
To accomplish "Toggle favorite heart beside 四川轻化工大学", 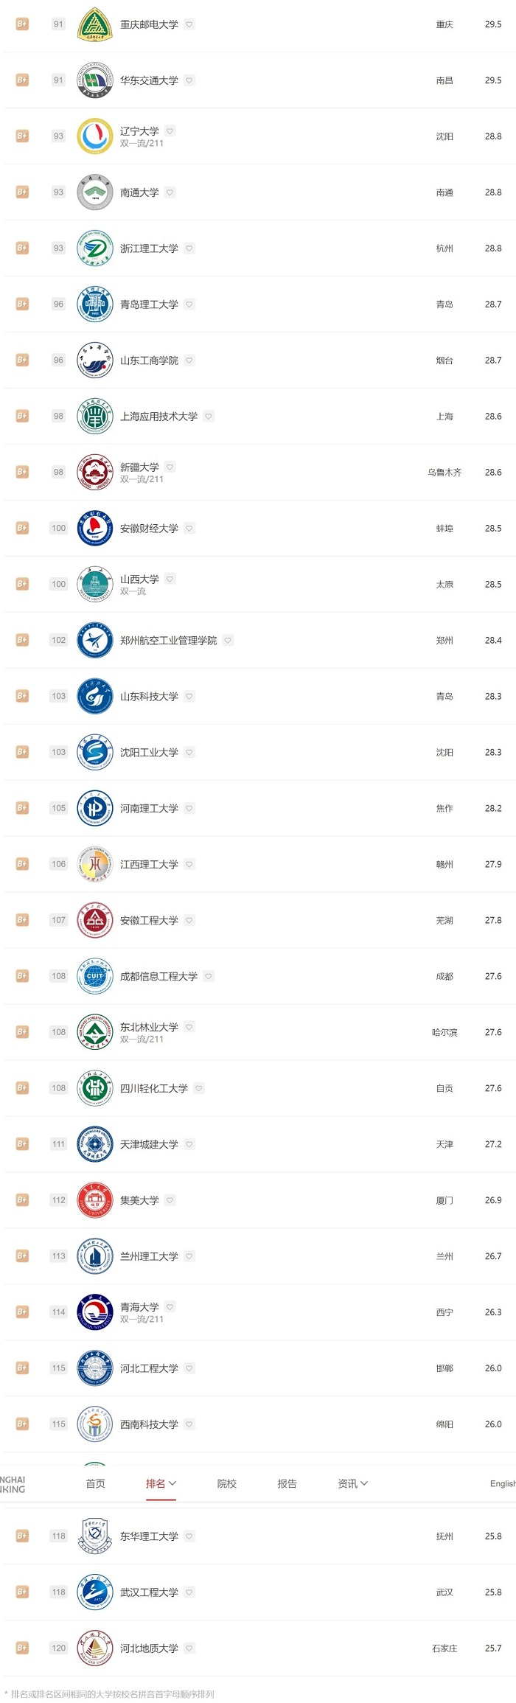I will (x=199, y=1088).
